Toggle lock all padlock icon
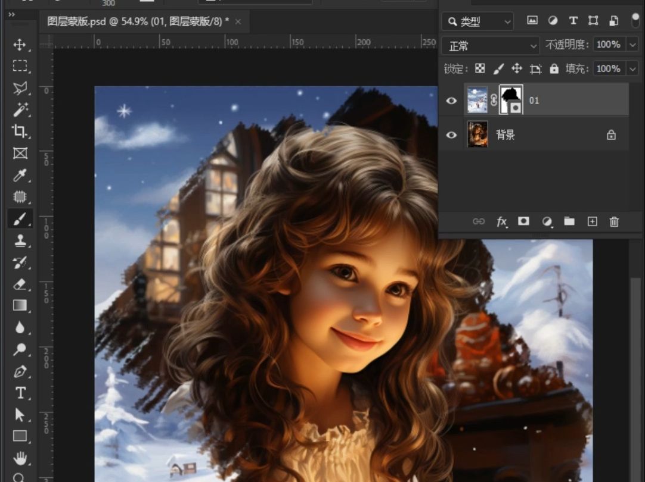Viewport: 645px width, 482px height. pos(554,68)
